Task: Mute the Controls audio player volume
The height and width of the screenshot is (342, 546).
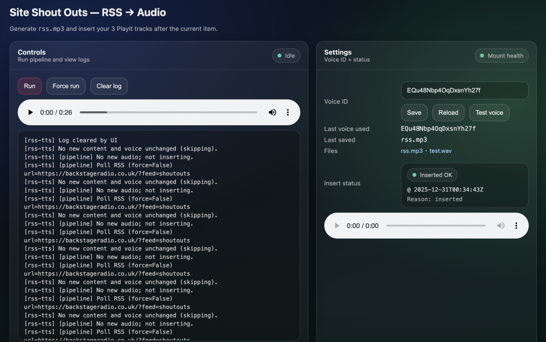Action: click(x=272, y=112)
